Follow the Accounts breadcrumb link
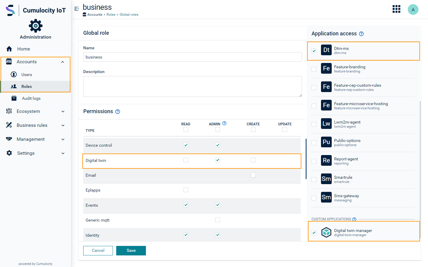Viewport: 428px width, 267px height. [95, 15]
